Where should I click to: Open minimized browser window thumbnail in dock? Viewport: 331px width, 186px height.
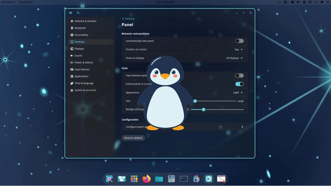221,179
